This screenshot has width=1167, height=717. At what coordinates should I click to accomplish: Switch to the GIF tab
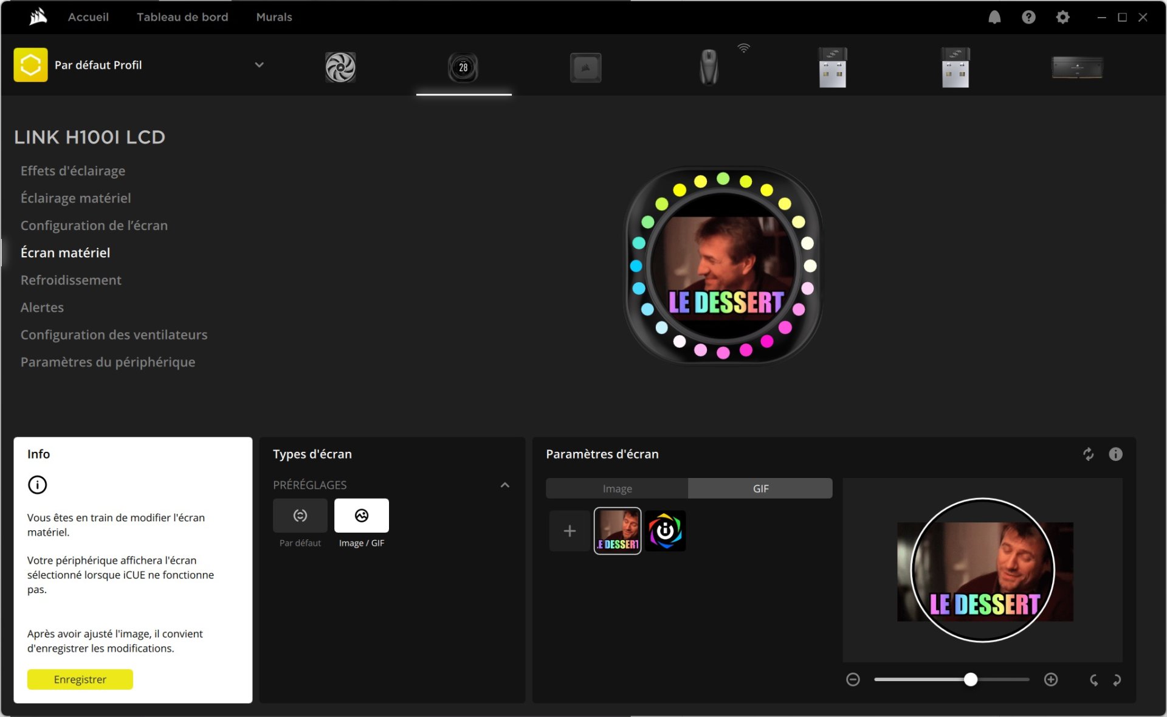760,488
